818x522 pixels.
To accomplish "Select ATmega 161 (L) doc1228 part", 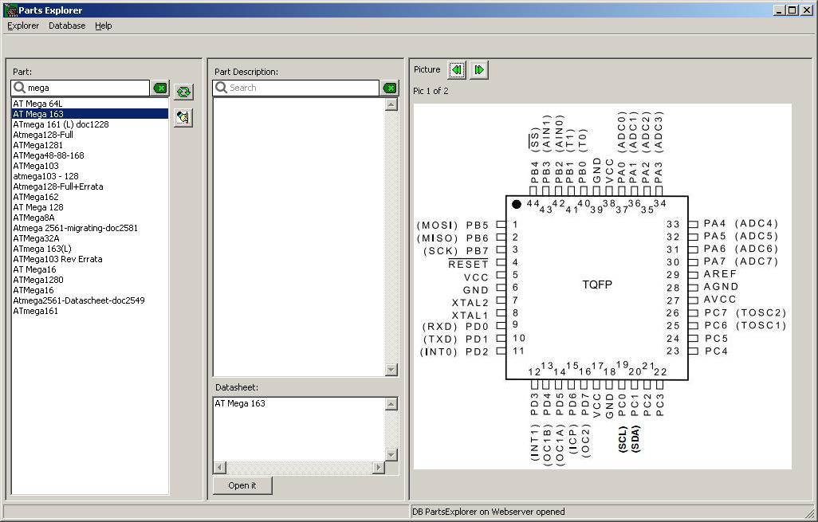I will click(90, 124).
